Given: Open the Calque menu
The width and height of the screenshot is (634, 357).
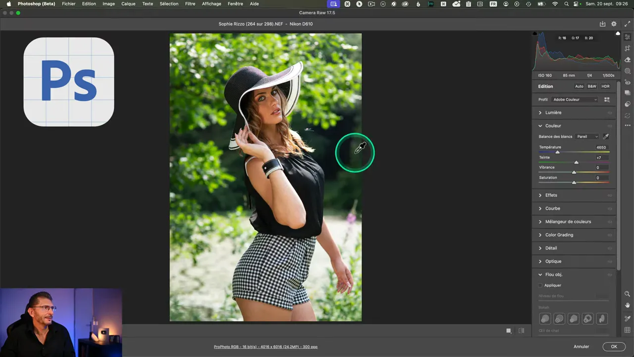Looking at the screenshot, I should (128, 3).
